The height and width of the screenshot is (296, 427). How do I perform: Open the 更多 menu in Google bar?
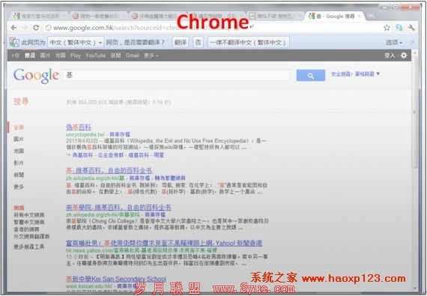click(151, 55)
